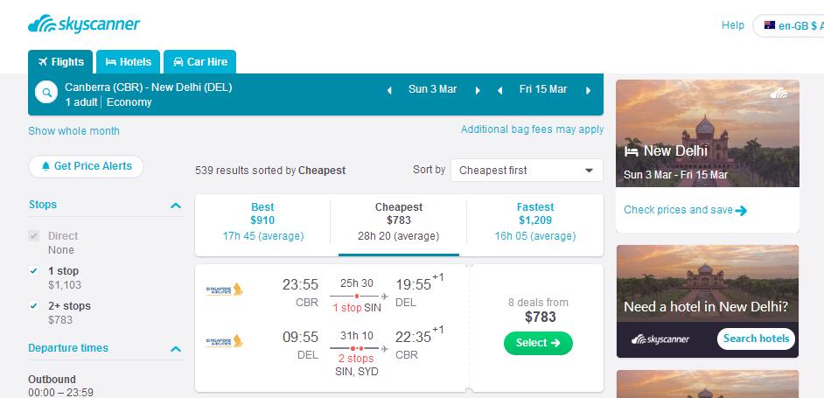This screenshot has height=398, width=824.
Task: Click the Skyscanner logo
Action: click(84, 24)
